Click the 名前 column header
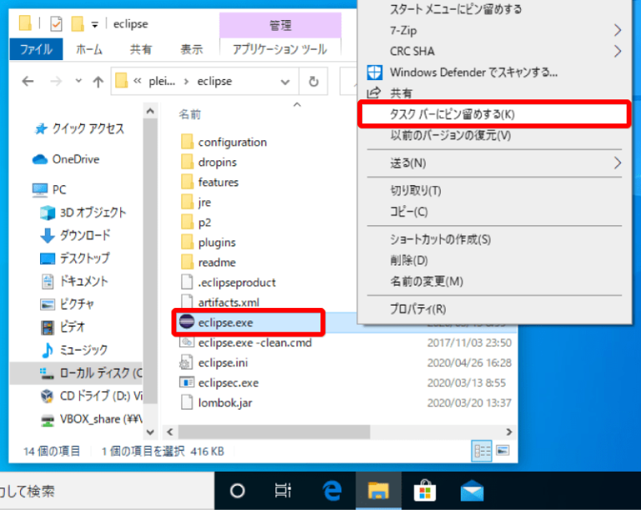Screen dimensions: 641x510 coord(190,114)
